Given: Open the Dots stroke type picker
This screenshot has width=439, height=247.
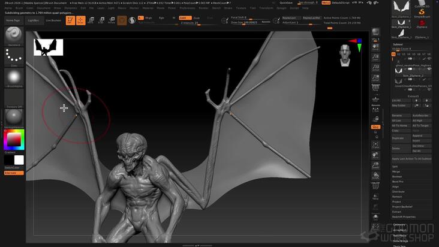Looking at the screenshot, I should coord(14,56).
